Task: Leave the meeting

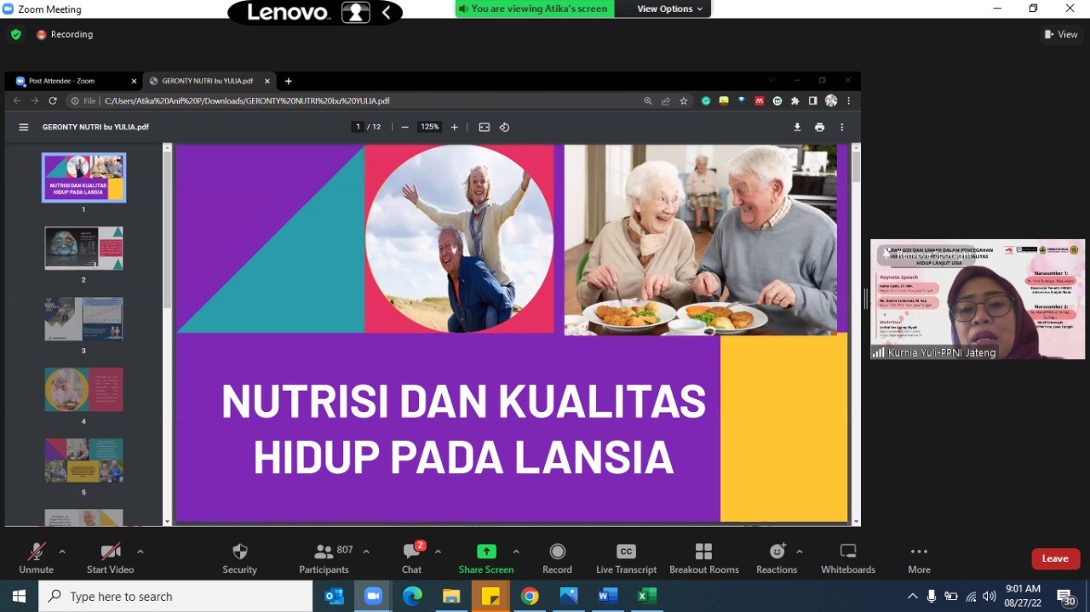Action: [1055, 558]
